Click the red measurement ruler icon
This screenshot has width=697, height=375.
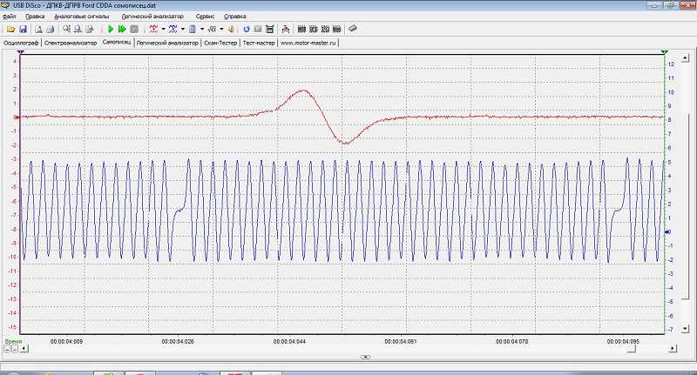(x=286, y=30)
